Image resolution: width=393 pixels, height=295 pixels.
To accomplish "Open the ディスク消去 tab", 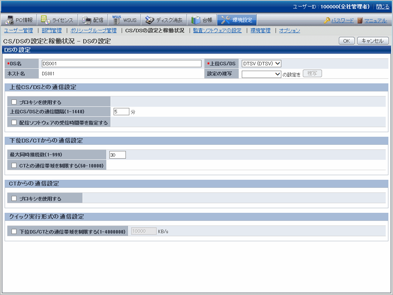I will [x=164, y=20].
